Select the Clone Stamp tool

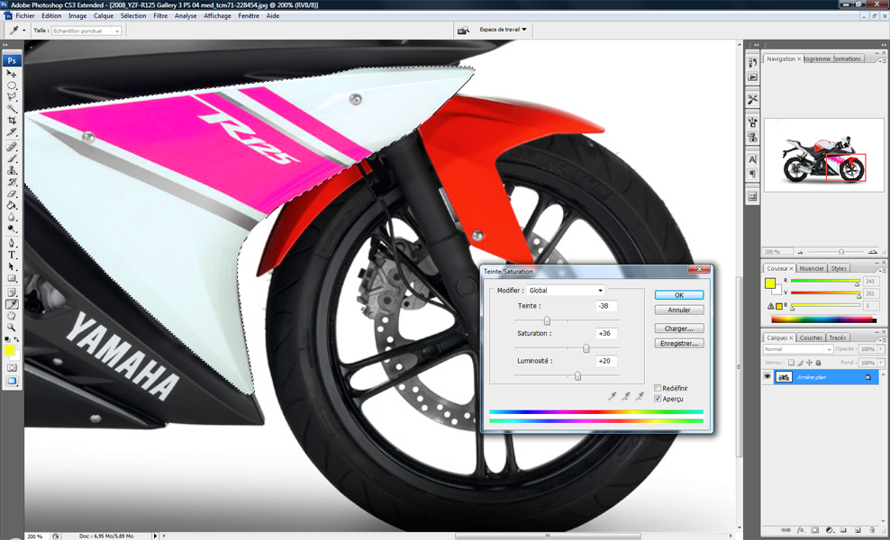pos(12,170)
